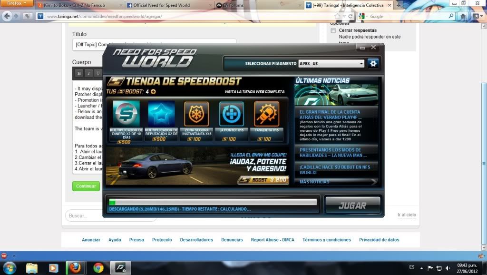Close the Kimi to Boku tab
The image size is (487, 275).
coord(120,6)
